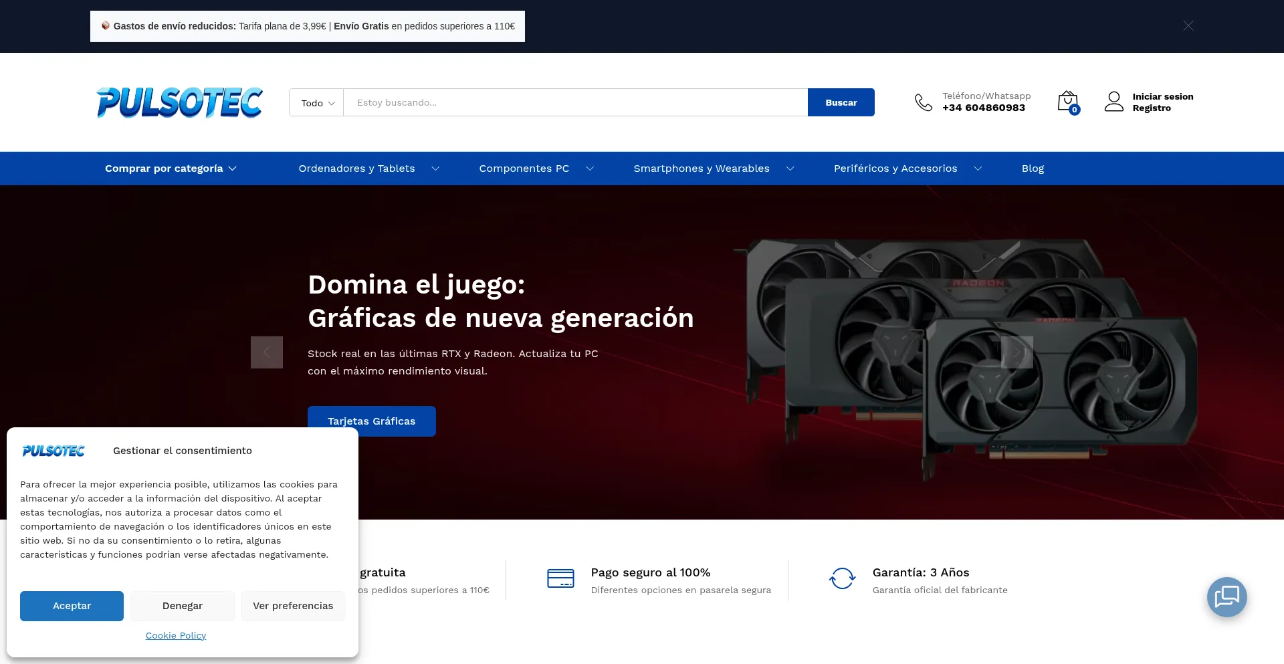The image size is (1284, 664).
Task: Go to previous slide arrow
Action: point(267,352)
